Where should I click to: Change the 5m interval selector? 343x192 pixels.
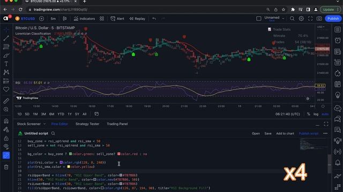(x=53, y=19)
